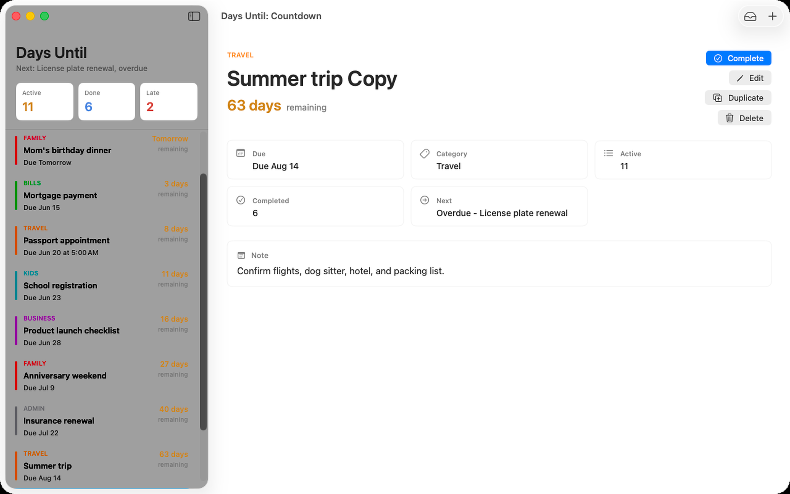Viewport: 790px width, 494px height.
Task: Select the Done 6 summary card
Action: coord(107,101)
